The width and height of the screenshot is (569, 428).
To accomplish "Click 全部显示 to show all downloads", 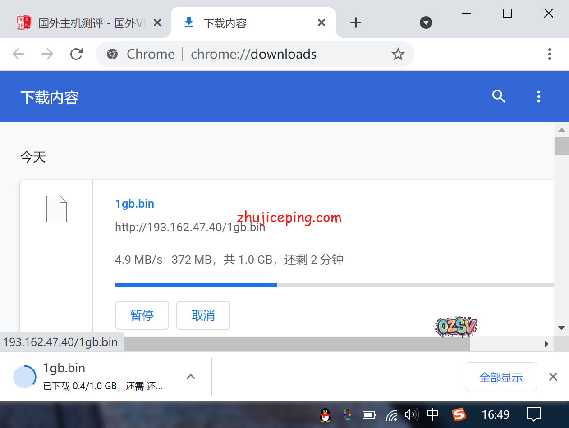I will tap(500, 377).
